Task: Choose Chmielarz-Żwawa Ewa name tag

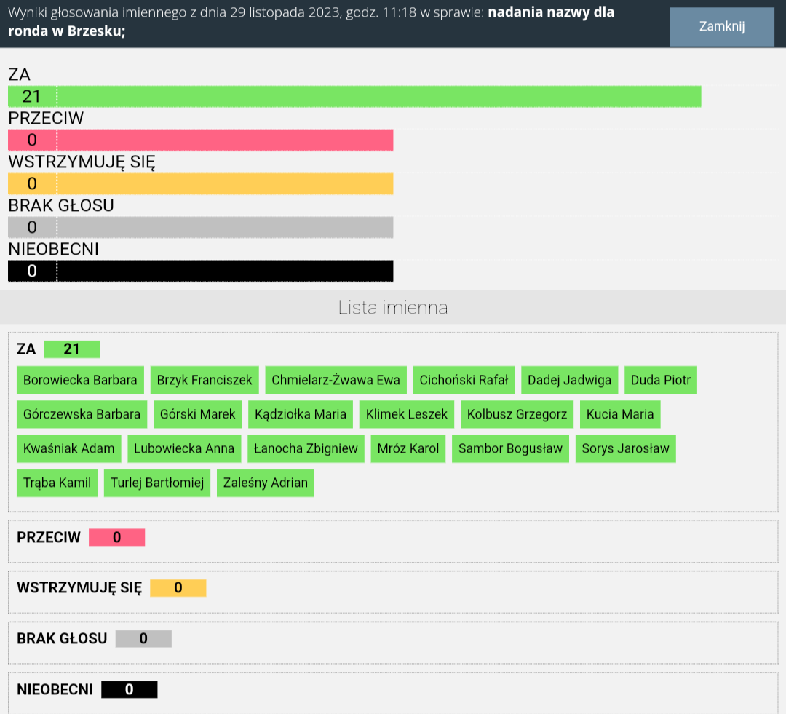Action: pos(336,380)
